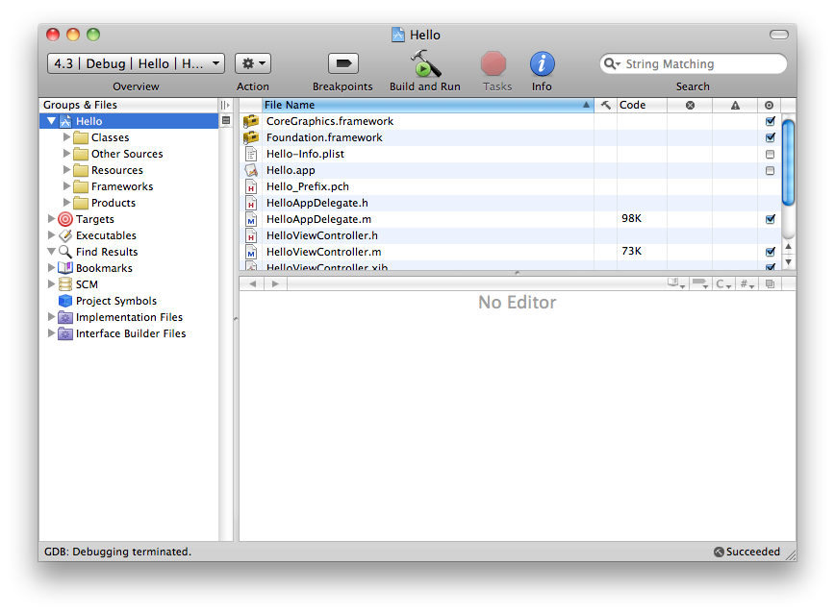Select the Targets bullseye icon

pos(65,219)
